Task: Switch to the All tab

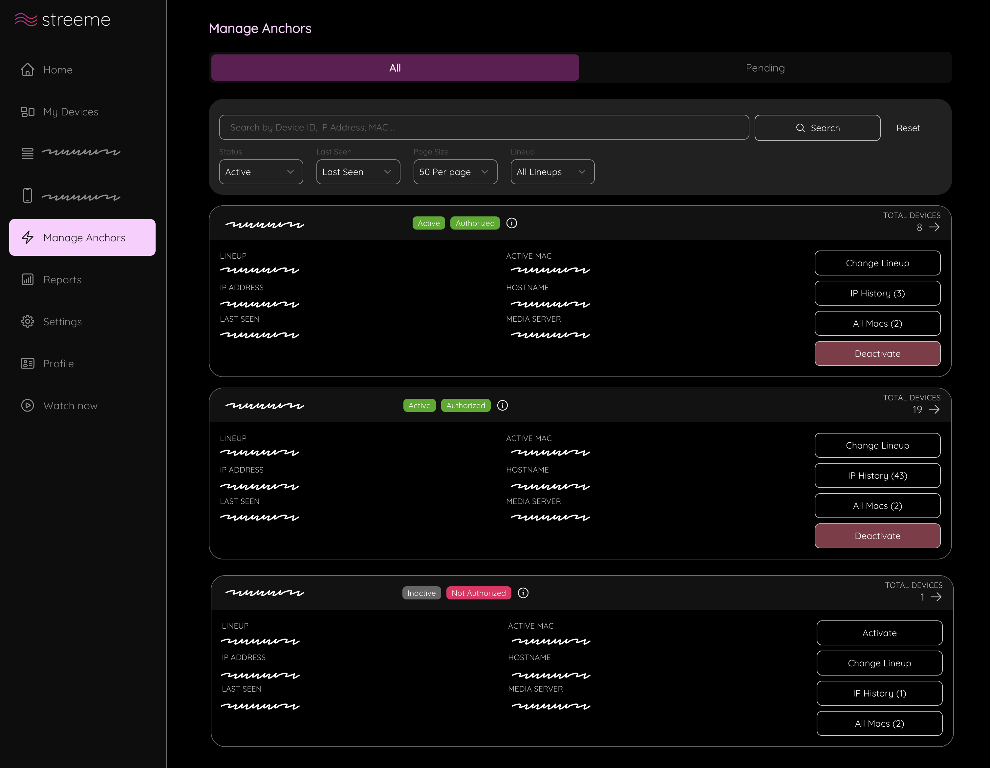Action: point(395,68)
